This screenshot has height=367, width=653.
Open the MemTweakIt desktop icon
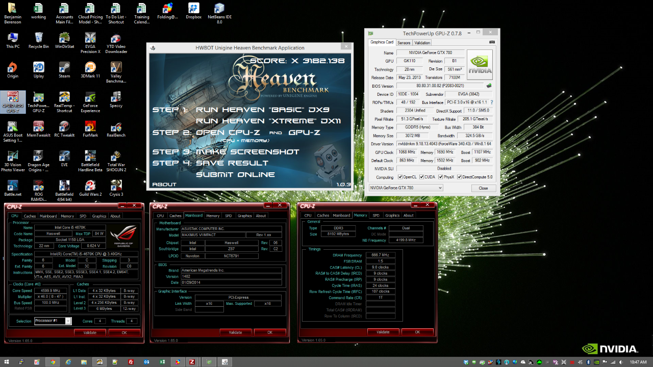coord(38,129)
